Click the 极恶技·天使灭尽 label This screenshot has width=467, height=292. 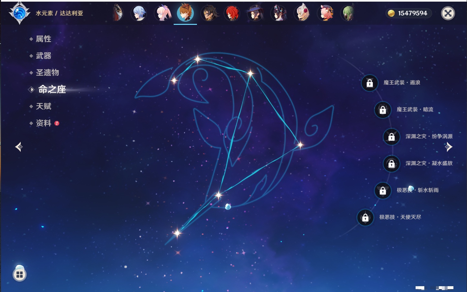click(x=400, y=217)
